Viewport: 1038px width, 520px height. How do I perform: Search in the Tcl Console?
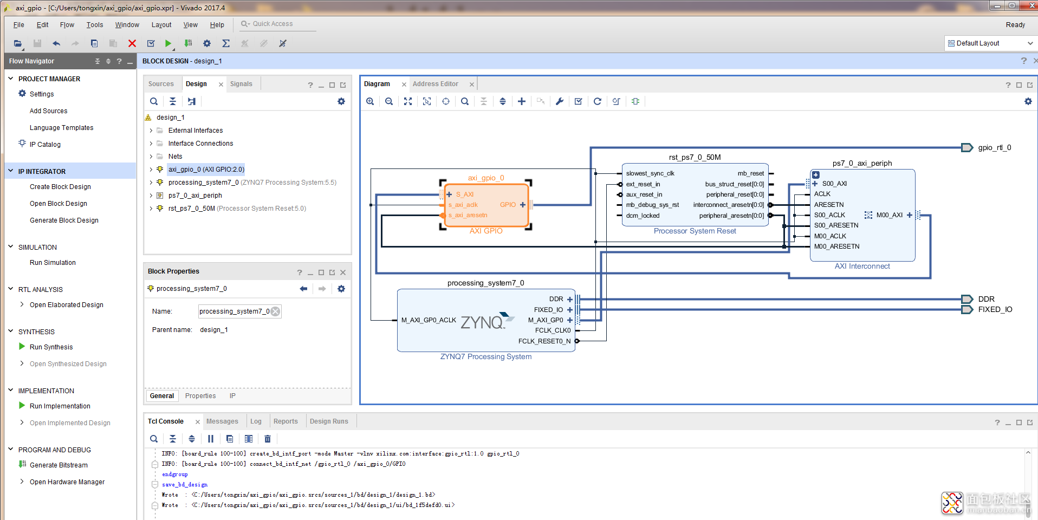tap(154, 439)
